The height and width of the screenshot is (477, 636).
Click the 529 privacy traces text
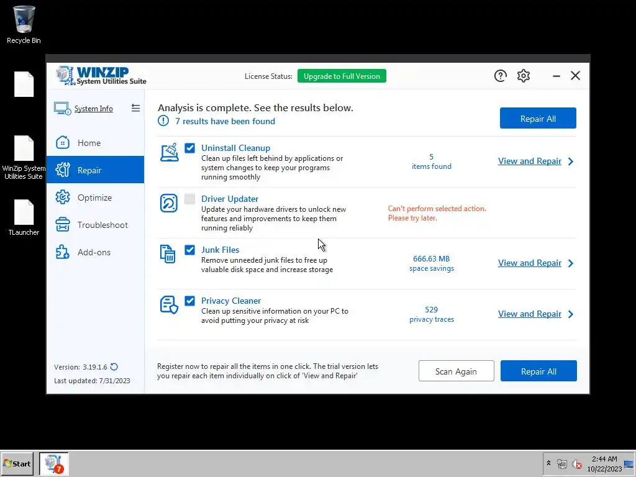[432, 314]
